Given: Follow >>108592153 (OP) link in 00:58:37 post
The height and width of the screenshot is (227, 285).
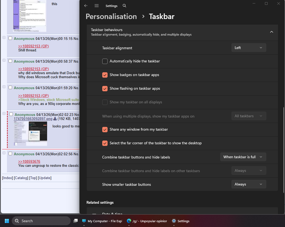Looking at the screenshot, I should pos(34,69).
